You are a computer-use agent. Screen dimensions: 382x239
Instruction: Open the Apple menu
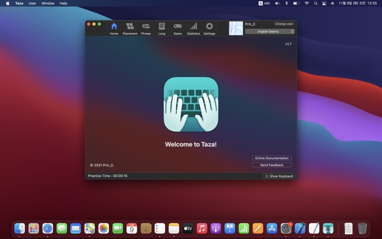(8, 3)
